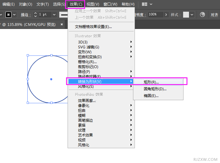Viewport: 220px width, 163px height.
Task: Click the circle's top middle anchor handle
Action: [52, 55]
